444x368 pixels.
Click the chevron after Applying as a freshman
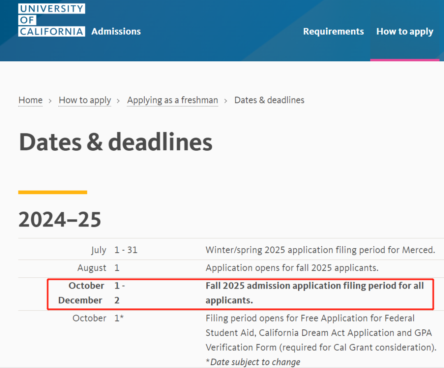point(226,101)
